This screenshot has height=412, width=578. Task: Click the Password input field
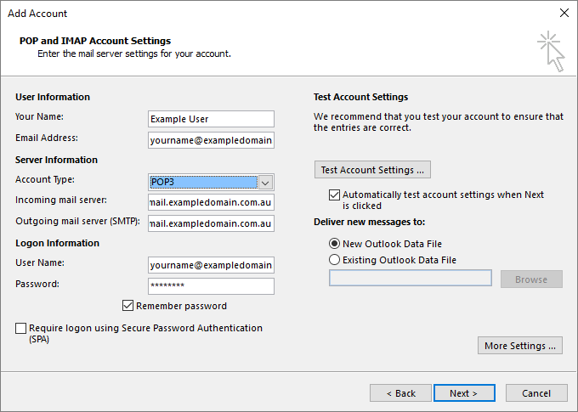(211, 286)
